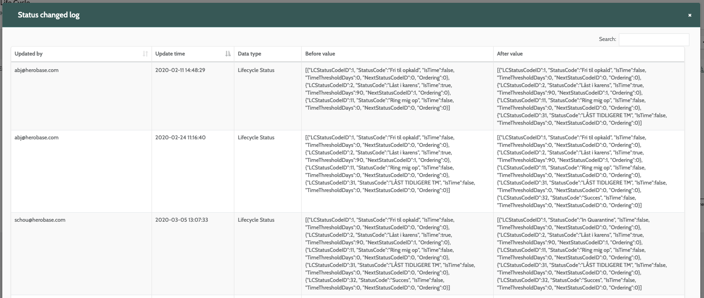Close the Status changed log dialog
The image size is (704, 298).
[690, 15]
